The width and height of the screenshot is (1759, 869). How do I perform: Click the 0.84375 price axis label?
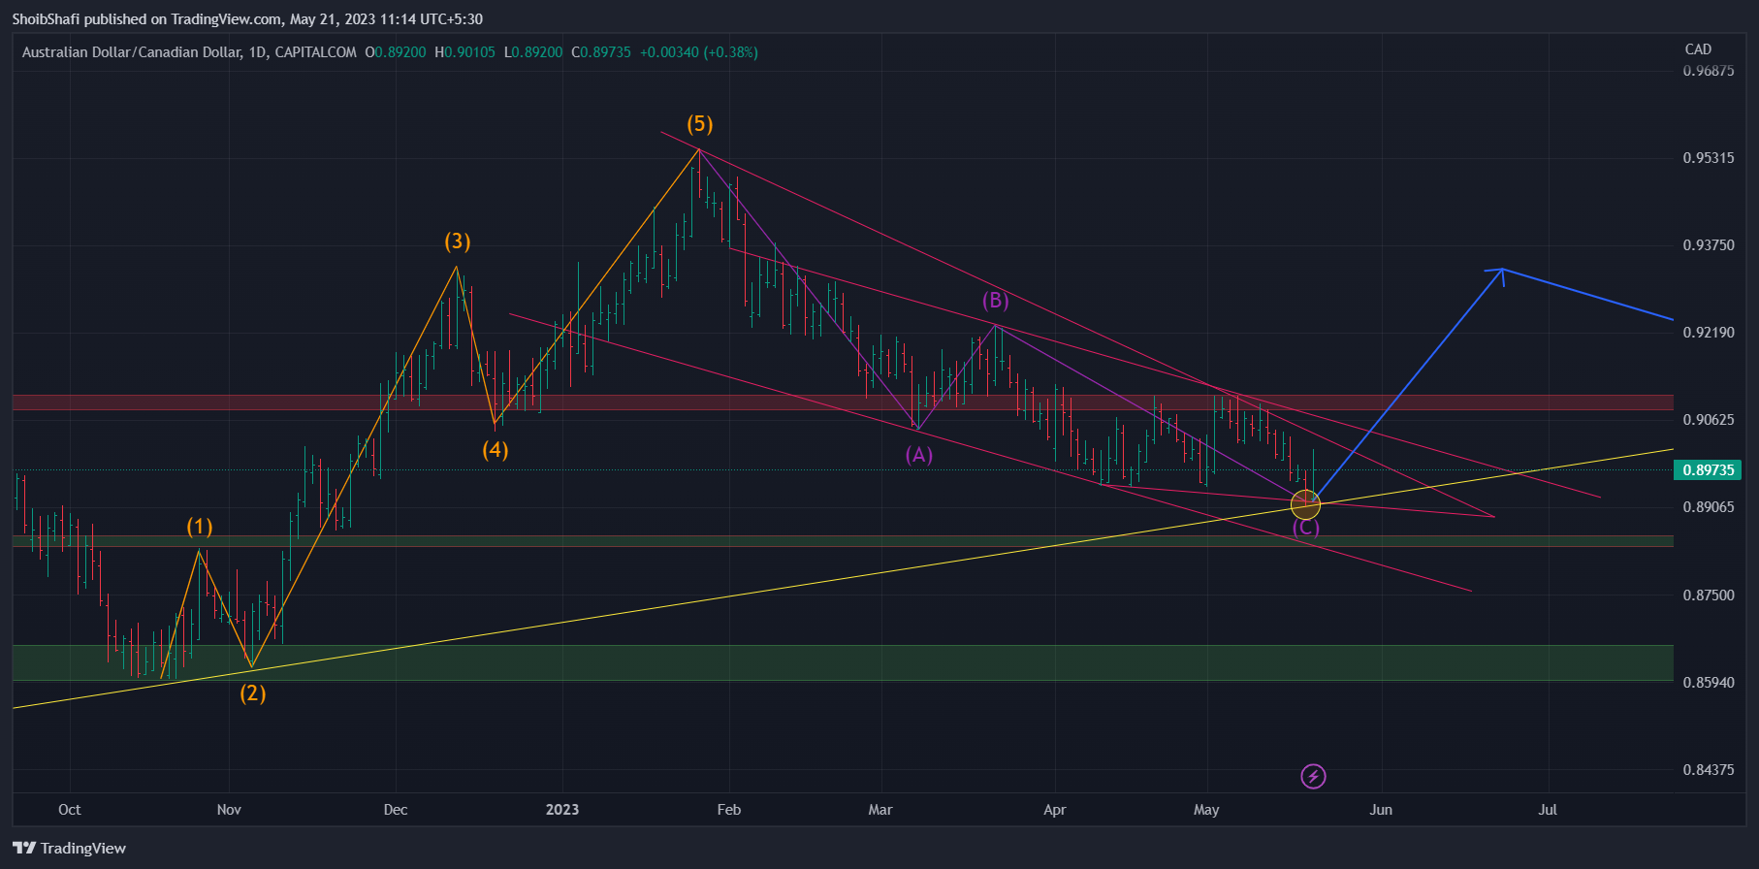pyautogui.click(x=1709, y=770)
